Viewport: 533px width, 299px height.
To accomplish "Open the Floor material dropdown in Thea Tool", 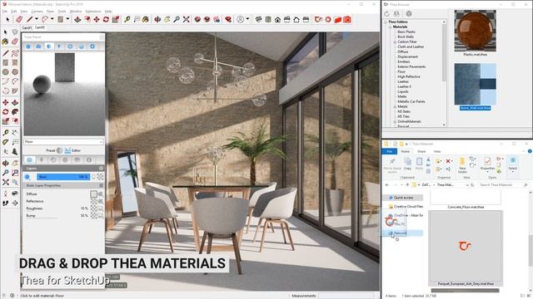I will pos(63,142).
